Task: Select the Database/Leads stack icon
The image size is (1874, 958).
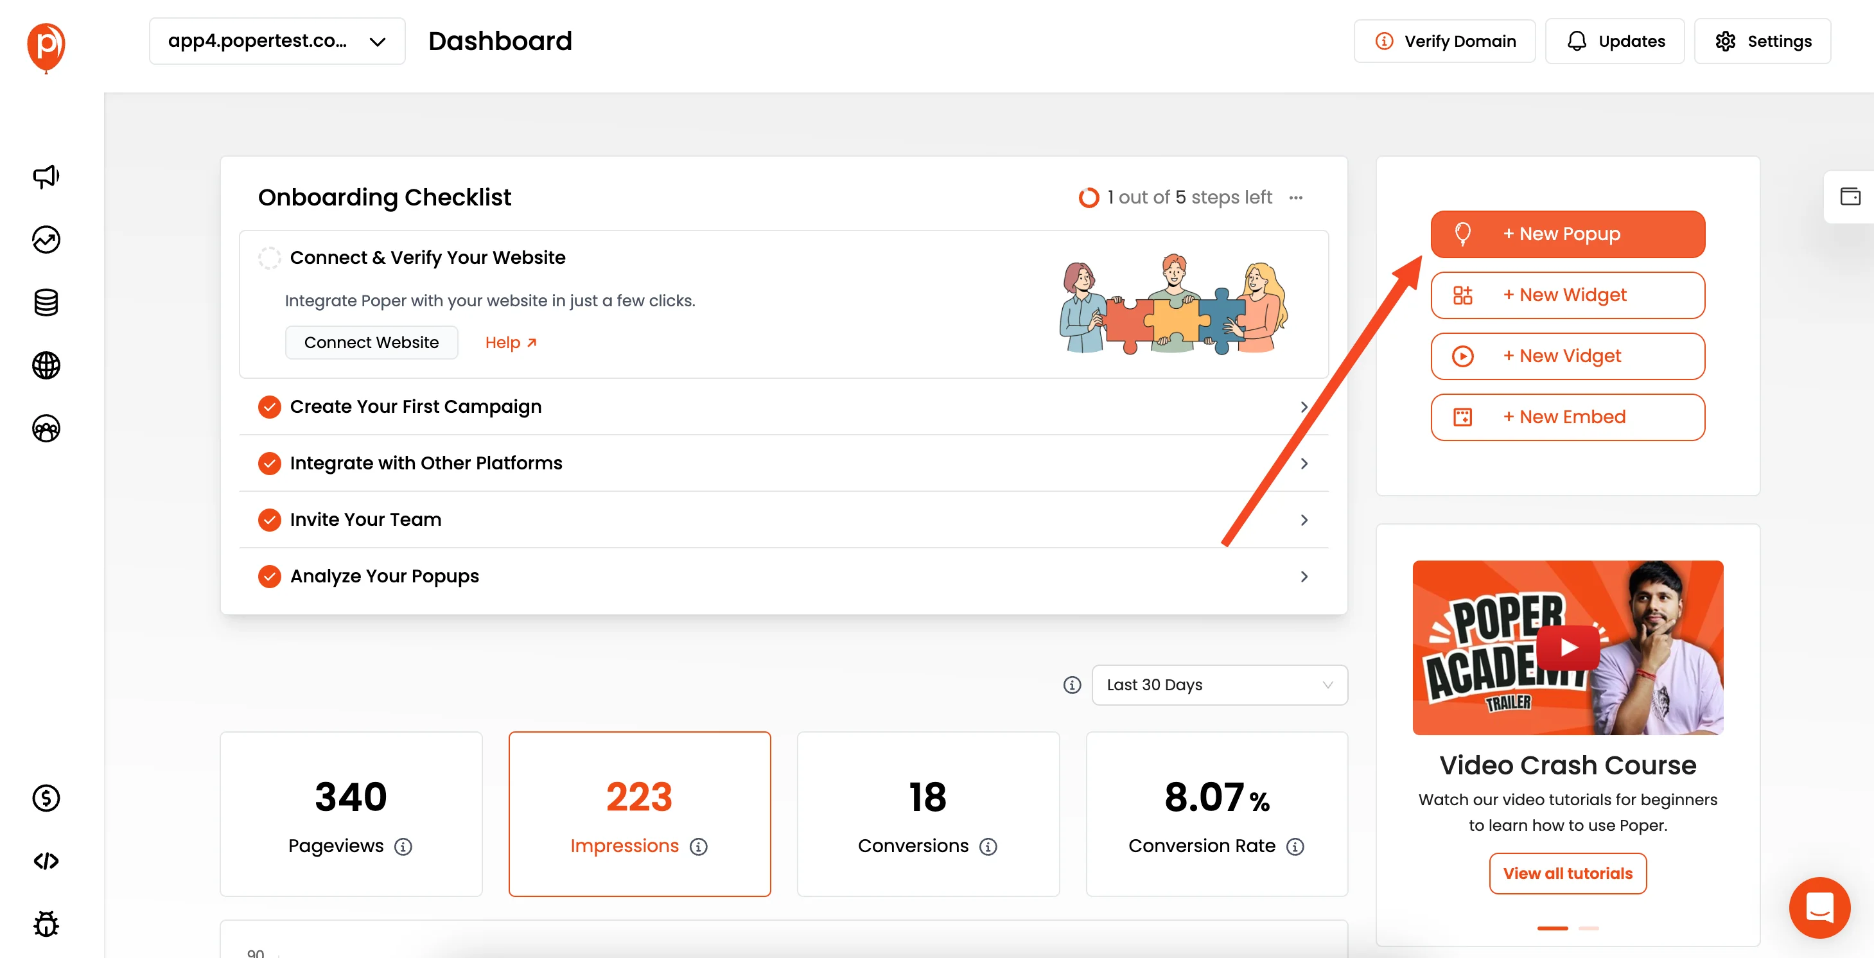Action: click(x=45, y=300)
